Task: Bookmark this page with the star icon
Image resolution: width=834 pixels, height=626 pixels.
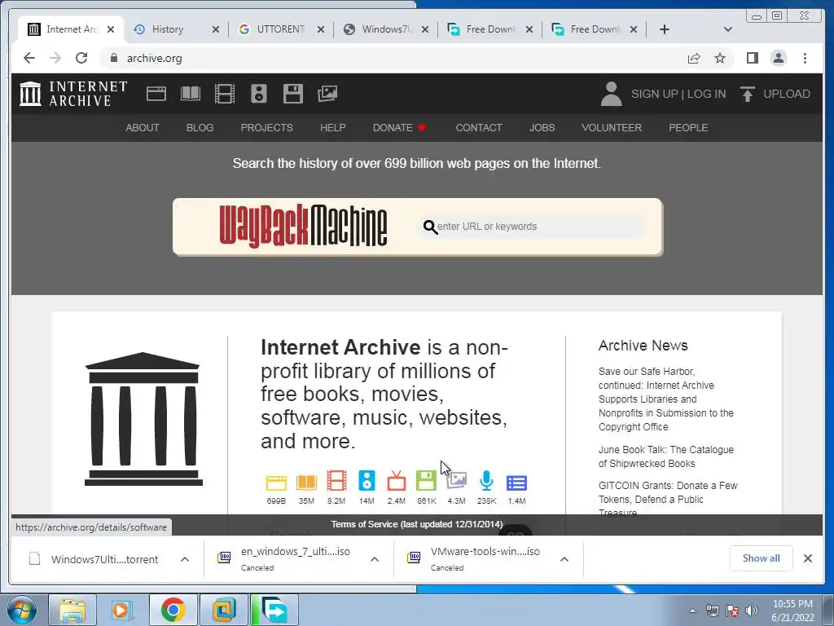Action: pyautogui.click(x=720, y=58)
